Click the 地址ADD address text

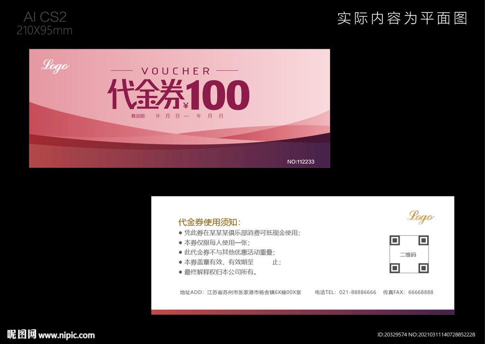240,292
